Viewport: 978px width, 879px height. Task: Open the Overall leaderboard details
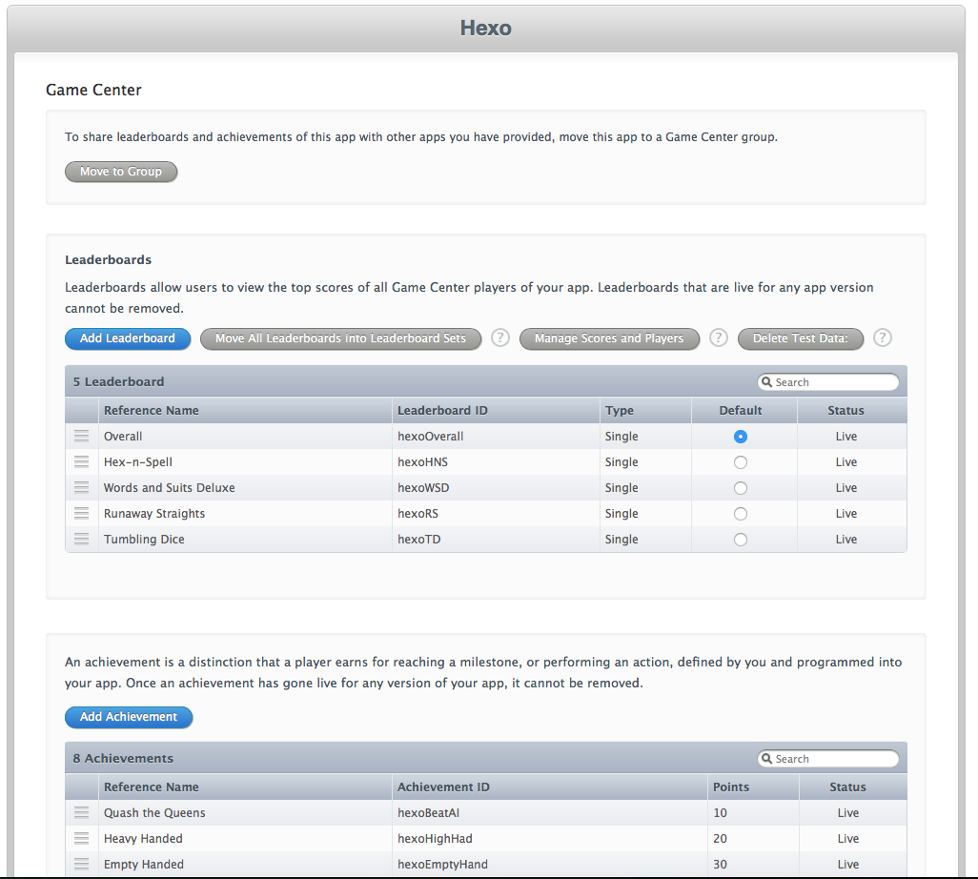click(123, 436)
